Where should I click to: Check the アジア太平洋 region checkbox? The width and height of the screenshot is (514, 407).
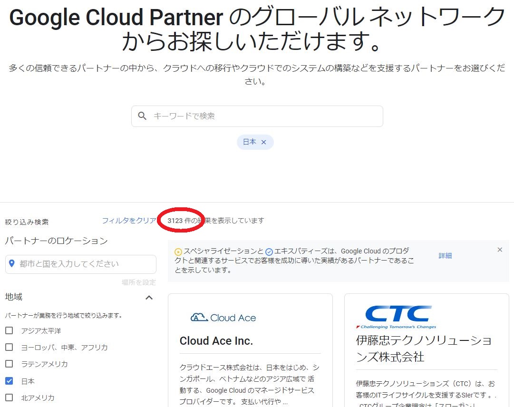click(9, 330)
